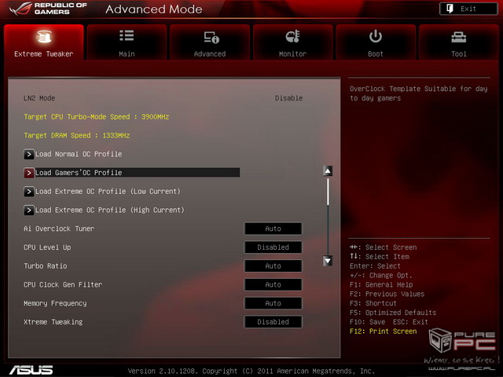Click arrow icon beside Extreme OC Profile (Low Current)
Screen dimensions: 503x377
point(29,192)
